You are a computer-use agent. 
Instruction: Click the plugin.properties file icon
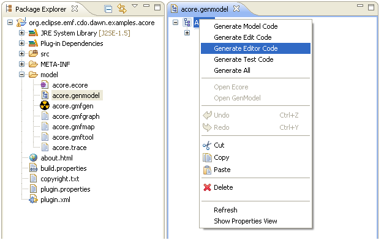click(x=33, y=189)
